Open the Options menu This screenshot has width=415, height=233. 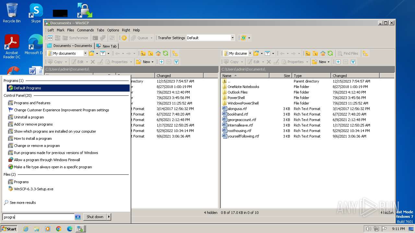113,30
